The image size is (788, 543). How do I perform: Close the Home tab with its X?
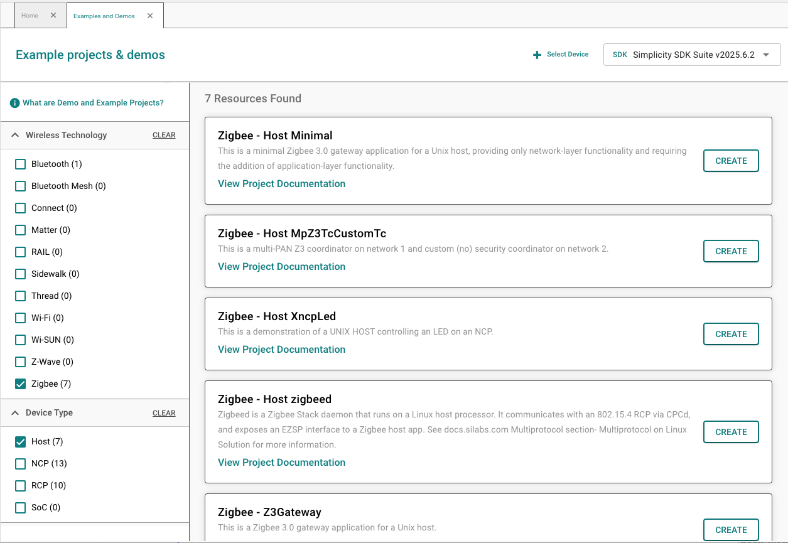click(x=53, y=16)
